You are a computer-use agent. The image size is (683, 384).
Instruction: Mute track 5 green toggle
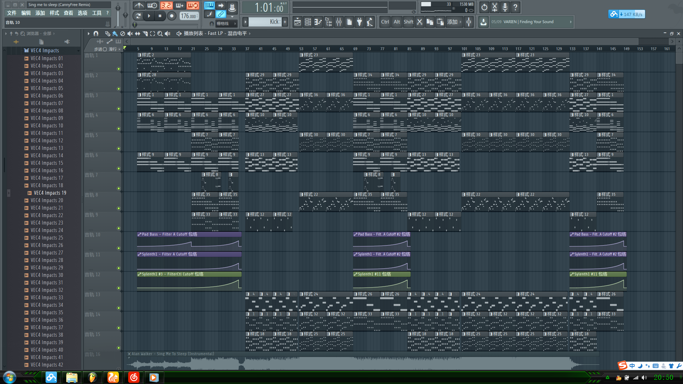tap(119, 148)
